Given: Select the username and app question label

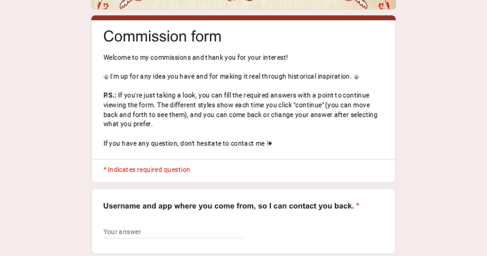Looking at the screenshot, I should tap(228, 206).
